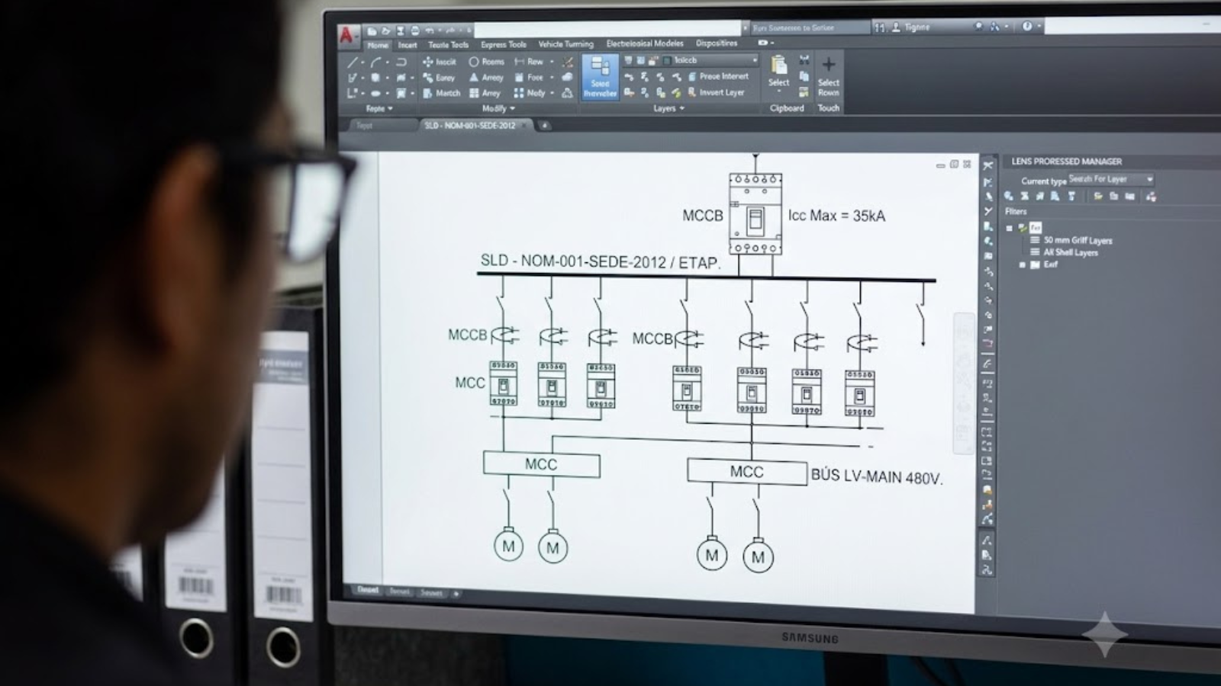Image resolution: width=1221 pixels, height=686 pixels.
Task: Click the BÚS LV-MAIN 480V label
Action: pyautogui.click(x=877, y=476)
